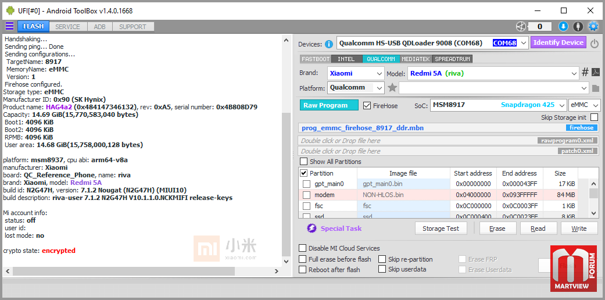Click the blue info icon beside Devices

click(x=329, y=44)
